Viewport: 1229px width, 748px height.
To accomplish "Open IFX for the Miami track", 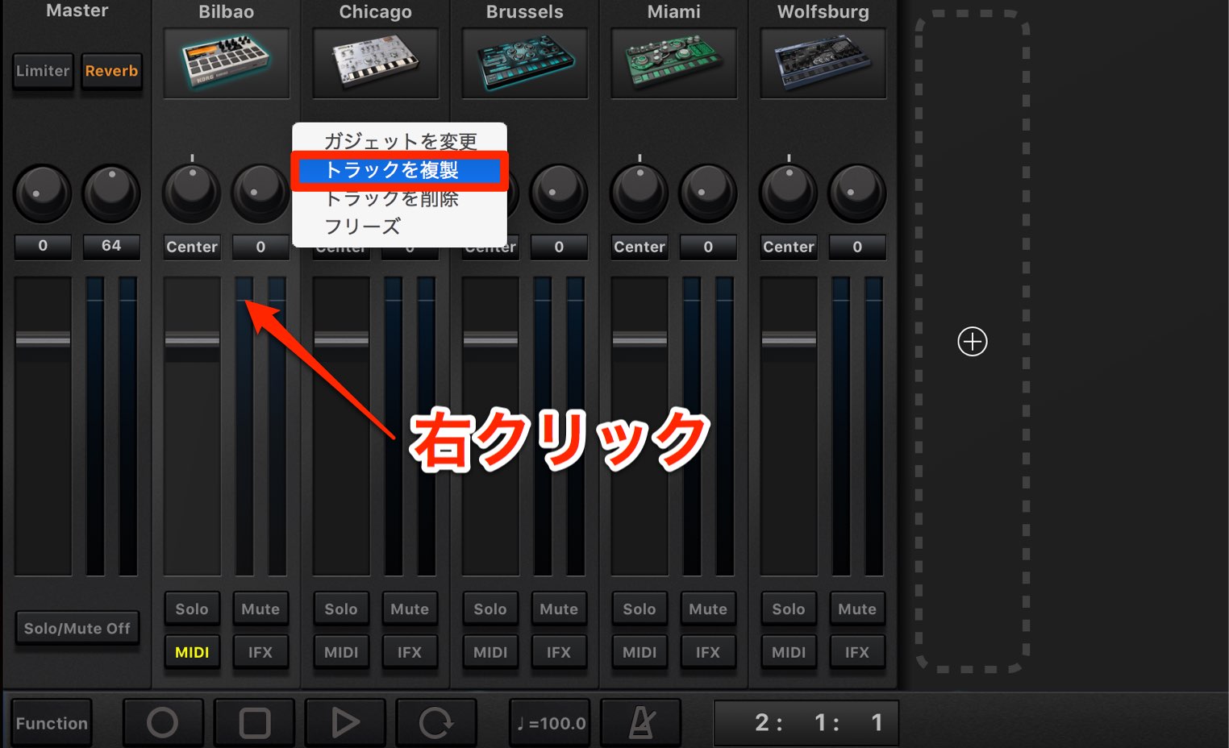I will [708, 652].
